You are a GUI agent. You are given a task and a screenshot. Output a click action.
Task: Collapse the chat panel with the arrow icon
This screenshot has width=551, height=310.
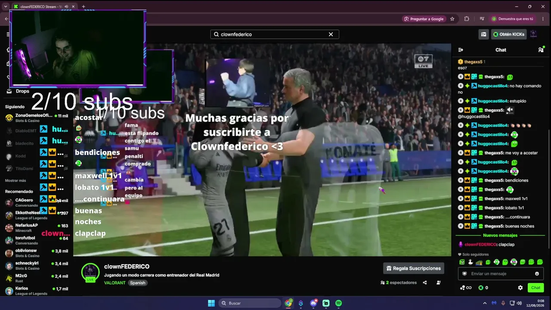461,50
